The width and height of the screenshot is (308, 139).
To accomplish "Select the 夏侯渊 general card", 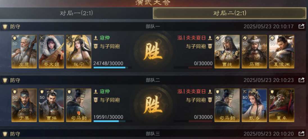I will (x=282, y=52).
